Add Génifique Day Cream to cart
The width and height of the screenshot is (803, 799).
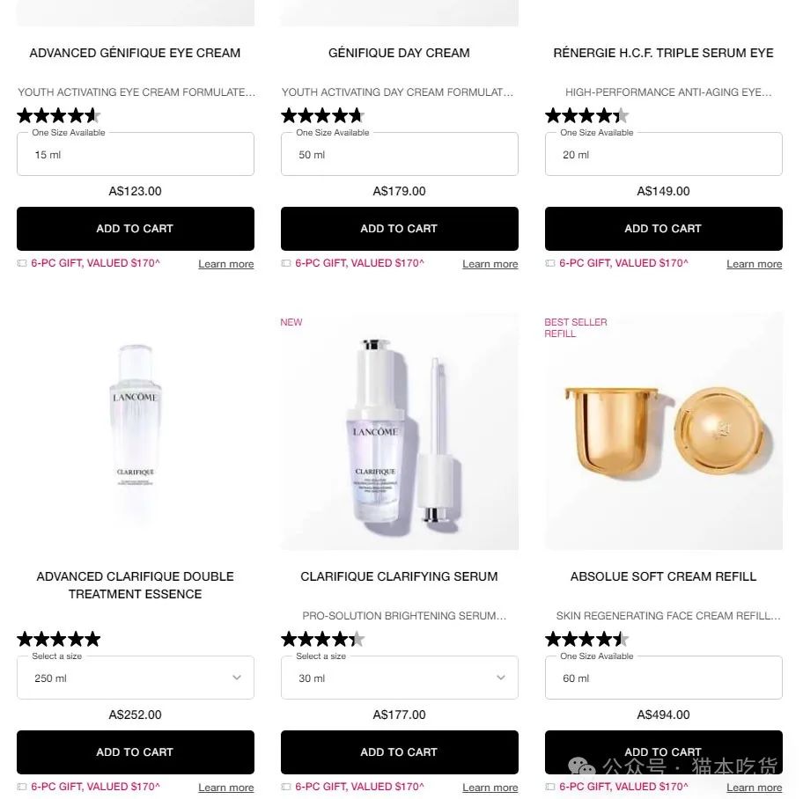click(400, 229)
